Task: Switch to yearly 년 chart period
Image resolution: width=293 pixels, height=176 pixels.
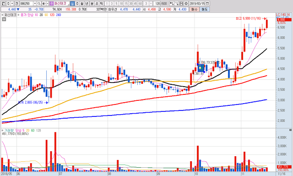Action: pyautogui.click(x=87, y=4)
